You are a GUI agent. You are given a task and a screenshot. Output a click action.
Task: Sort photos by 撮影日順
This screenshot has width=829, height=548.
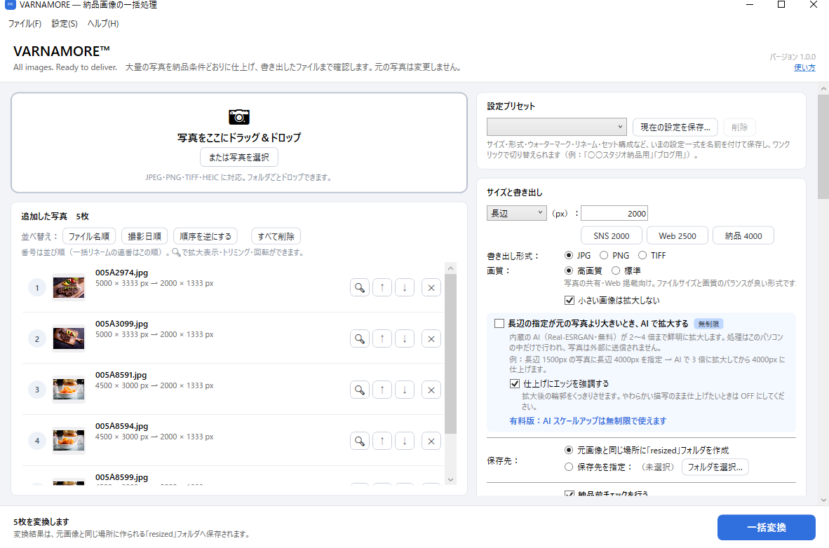coord(144,236)
